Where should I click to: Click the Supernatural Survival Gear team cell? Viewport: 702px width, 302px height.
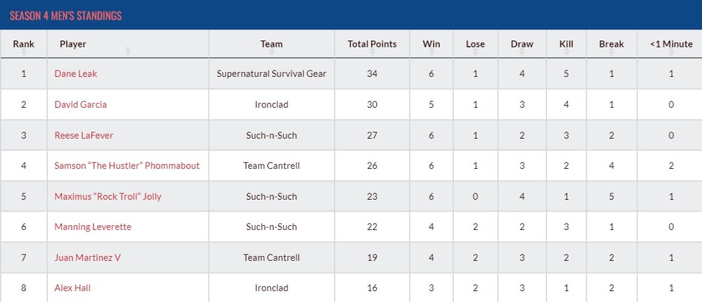point(271,74)
